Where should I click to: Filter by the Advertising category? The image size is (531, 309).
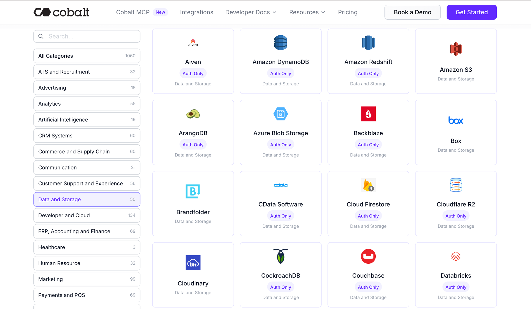click(x=87, y=88)
